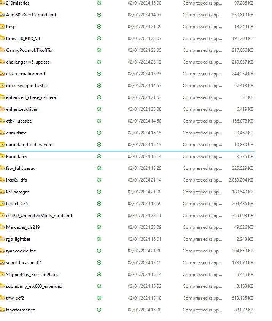Image resolution: width=272 pixels, height=321 pixels.
Task: Select the challenger_v5_update file name
Action: [28, 62]
